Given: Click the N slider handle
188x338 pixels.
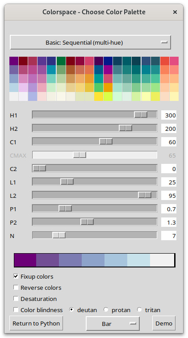Looking at the screenshot, I should (59, 235).
